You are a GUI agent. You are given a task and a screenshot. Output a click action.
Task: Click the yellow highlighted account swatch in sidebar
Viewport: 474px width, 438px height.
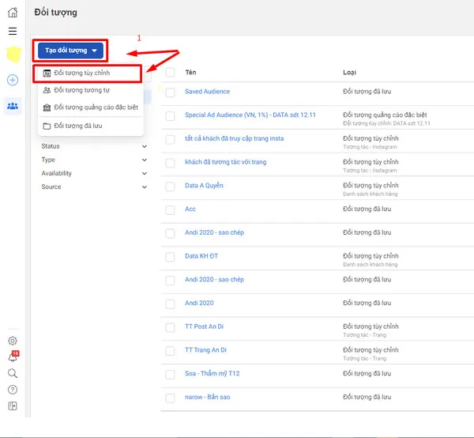(13, 55)
